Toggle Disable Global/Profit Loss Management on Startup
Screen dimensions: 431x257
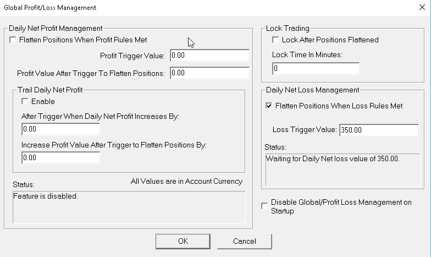click(x=265, y=206)
